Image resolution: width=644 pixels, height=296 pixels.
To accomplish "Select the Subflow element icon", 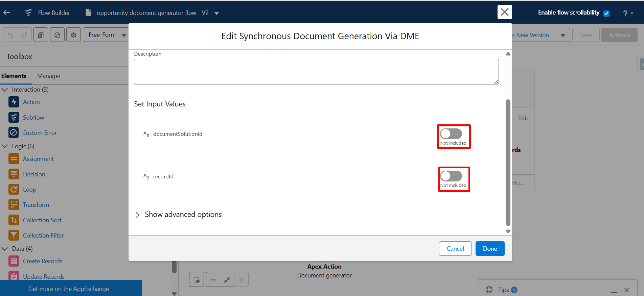I will [14, 118].
